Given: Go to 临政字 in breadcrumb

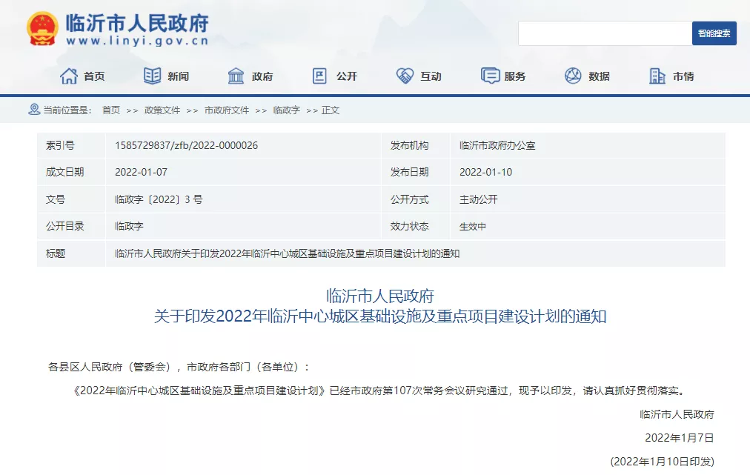Looking at the screenshot, I should [x=287, y=110].
